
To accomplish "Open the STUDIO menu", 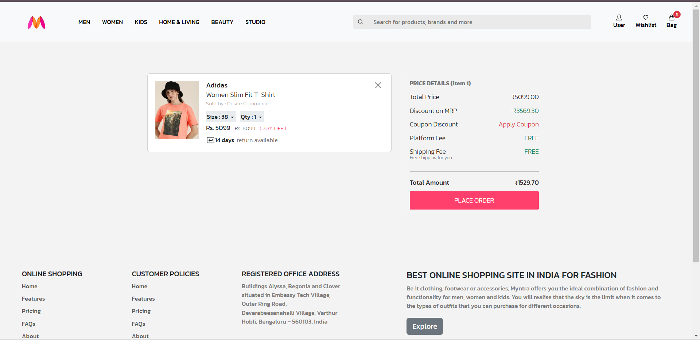I will (255, 22).
